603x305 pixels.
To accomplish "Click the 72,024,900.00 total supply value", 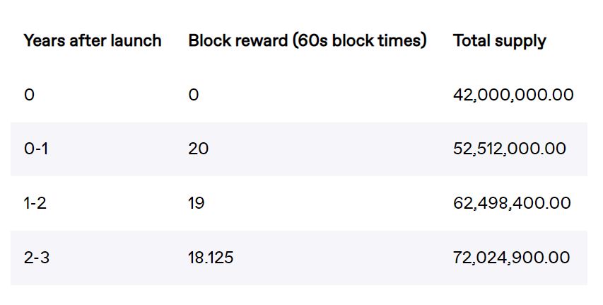I will pyautogui.click(x=512, y=258).
